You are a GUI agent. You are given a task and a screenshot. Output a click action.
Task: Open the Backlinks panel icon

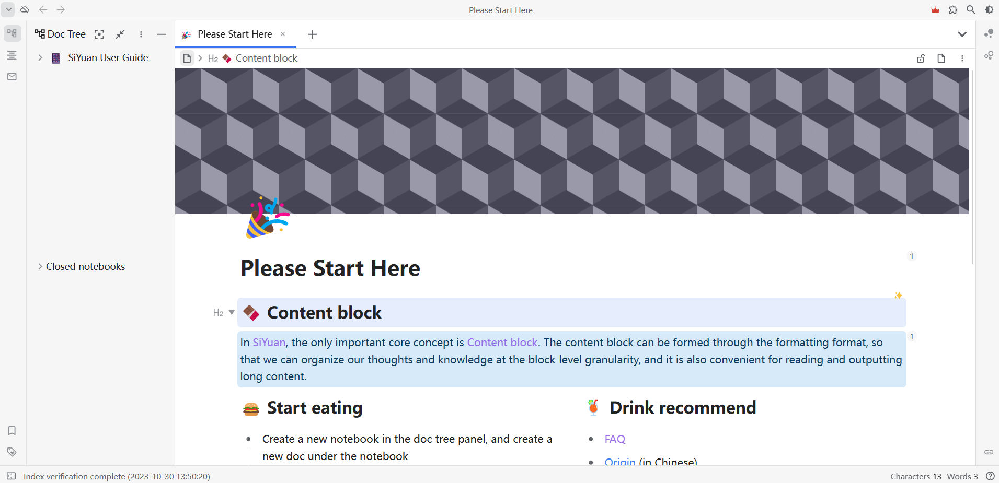coord(989,452)
